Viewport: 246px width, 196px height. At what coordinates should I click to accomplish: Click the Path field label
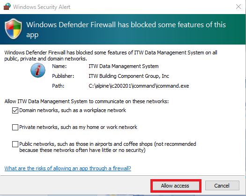coord(58,86)
